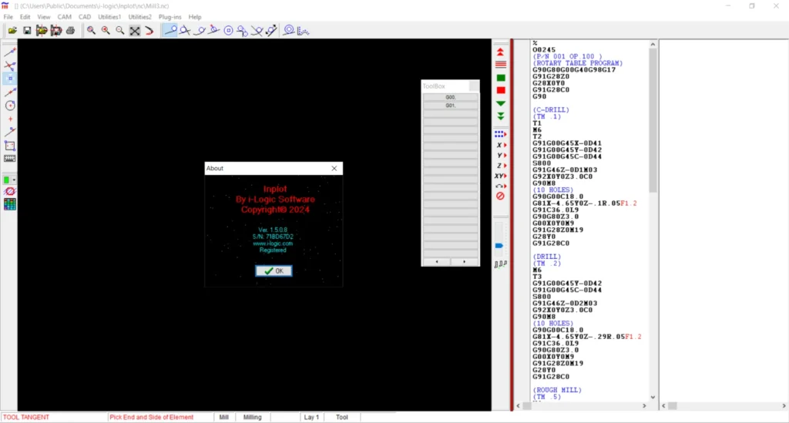Select the red plus point tool
This screenshot has width=789, height=423.
[x=9, y=119]
